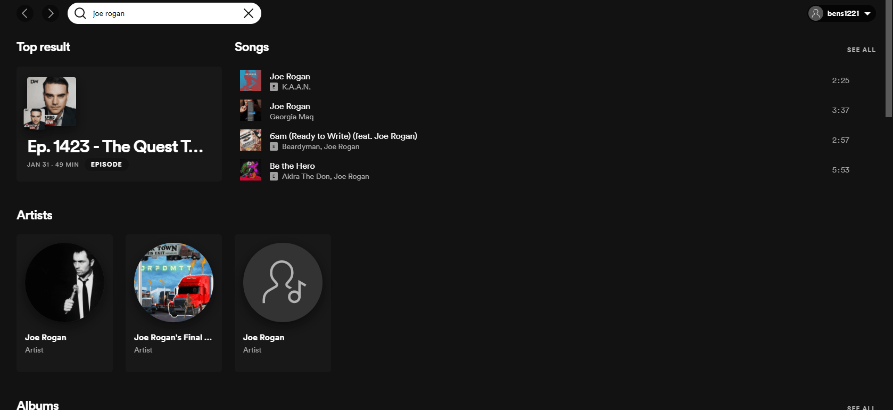Click into the 'joe rogan' search field
The width and height of the screenshot is (893, 410).
pos(164,13)
